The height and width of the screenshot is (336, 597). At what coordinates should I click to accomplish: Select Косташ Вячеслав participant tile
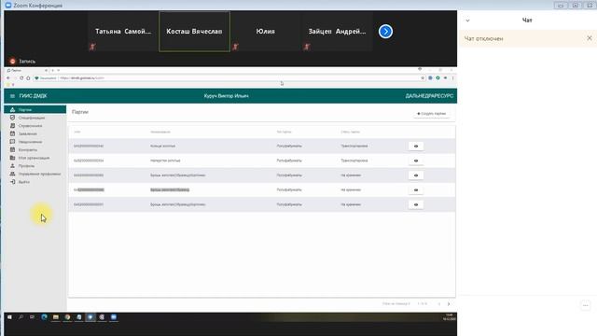[x=194, y=31]
